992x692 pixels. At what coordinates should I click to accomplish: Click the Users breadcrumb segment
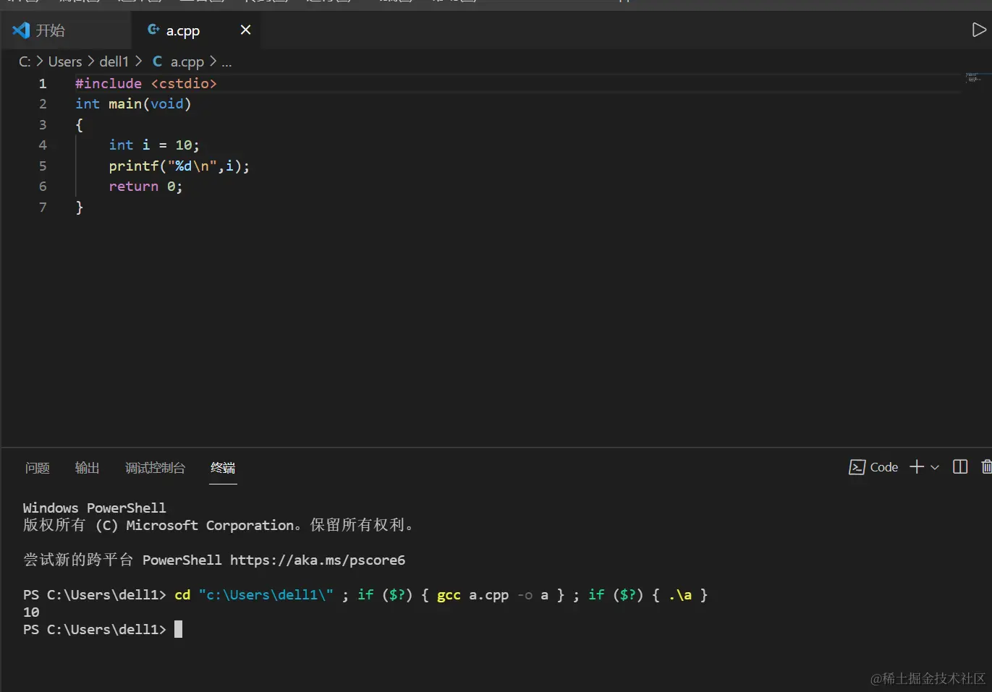[65, 61]
